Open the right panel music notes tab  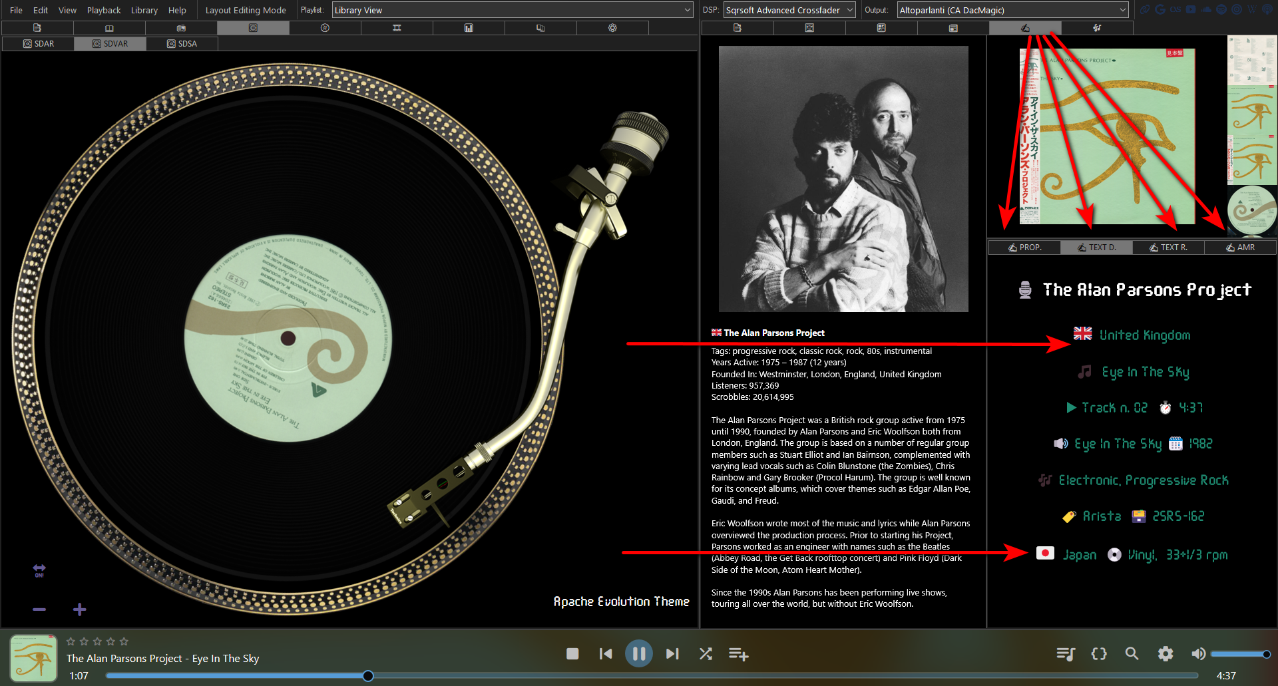[1097, 28]
